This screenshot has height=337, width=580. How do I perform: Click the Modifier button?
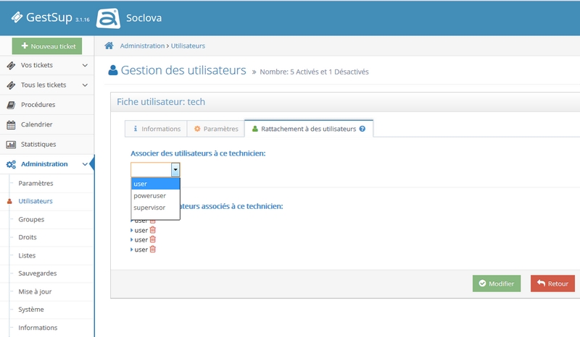[496, 283]
